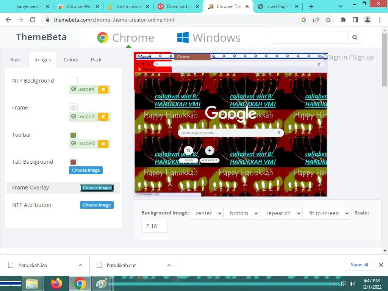This screenshot has width=388, height=291.
Task: Remove the loaded Toolbar image
Action: click(x=103, y=144)
